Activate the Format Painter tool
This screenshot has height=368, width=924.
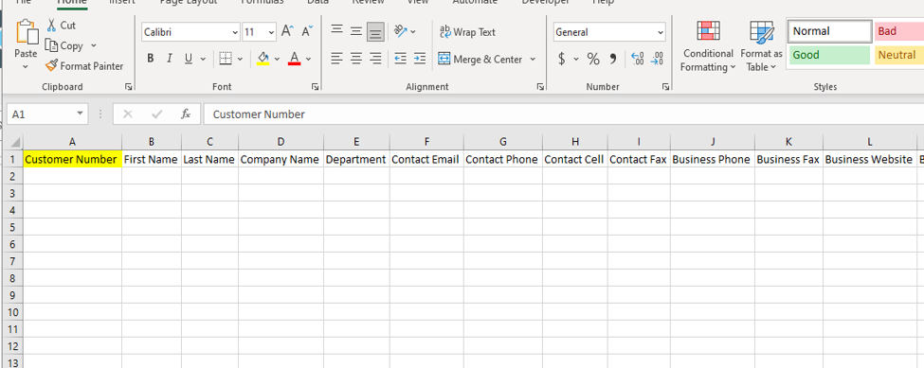point(84,66)
